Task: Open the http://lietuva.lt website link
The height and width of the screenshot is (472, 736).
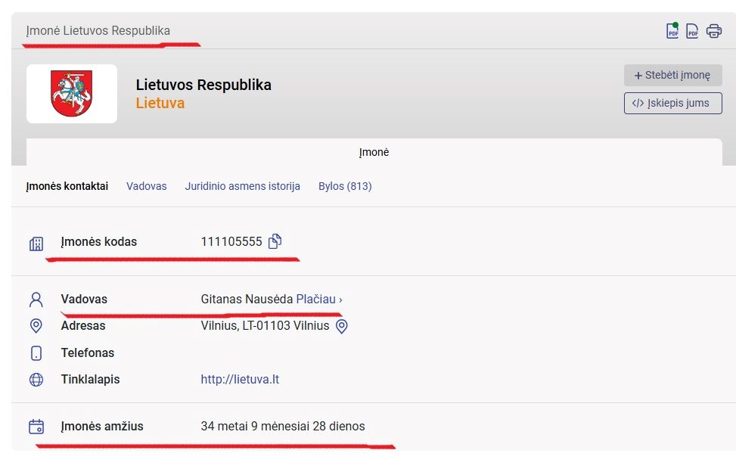Action: (240, 379)
